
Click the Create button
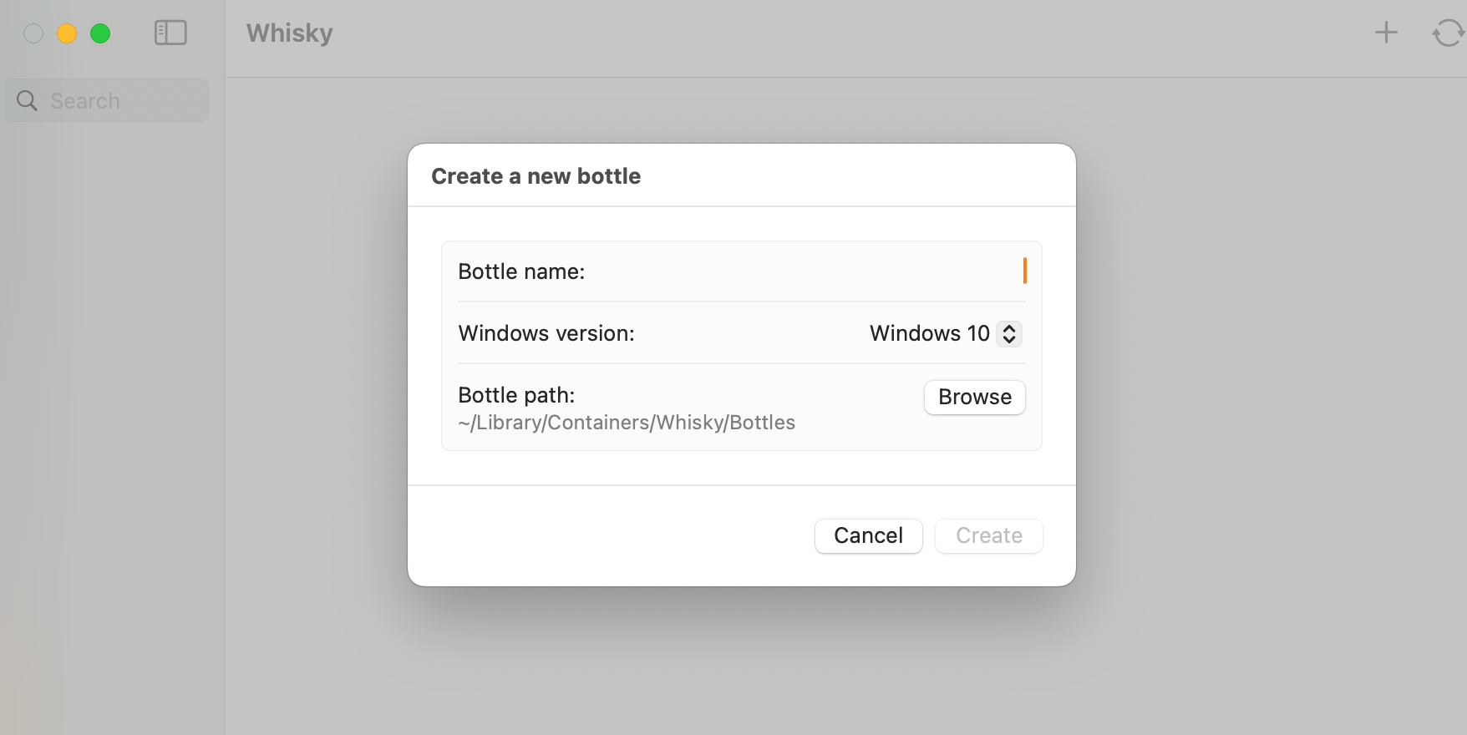(988, 535)
